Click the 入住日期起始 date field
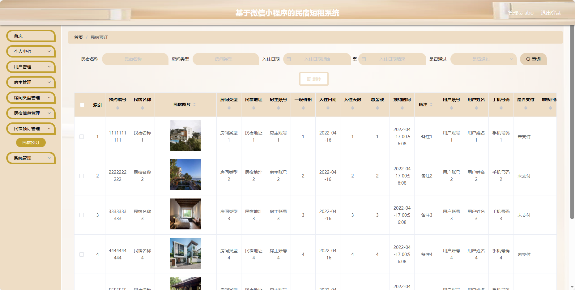575x290 pixels. click(x=317, y=59)
